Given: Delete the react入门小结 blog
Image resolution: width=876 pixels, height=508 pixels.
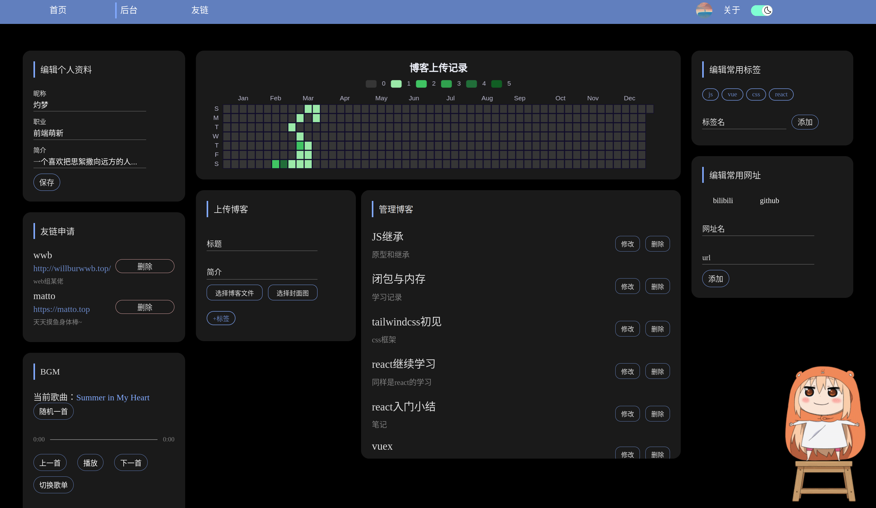Looking at the screenshot, I should 657,414.
